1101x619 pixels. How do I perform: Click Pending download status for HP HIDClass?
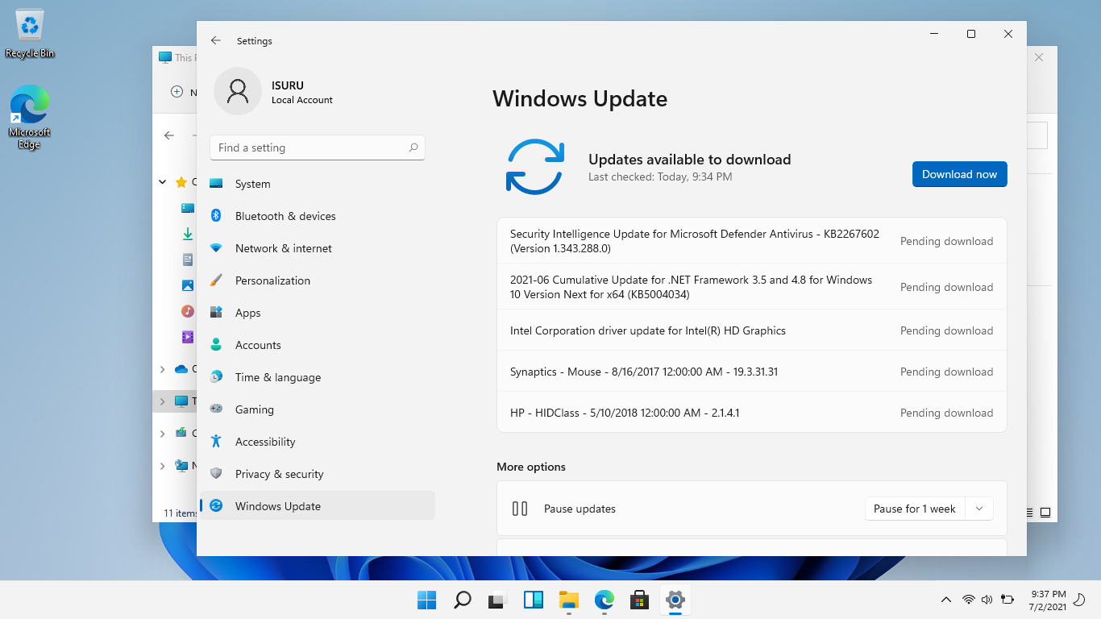pyautogui.click(x=946, y=413)
